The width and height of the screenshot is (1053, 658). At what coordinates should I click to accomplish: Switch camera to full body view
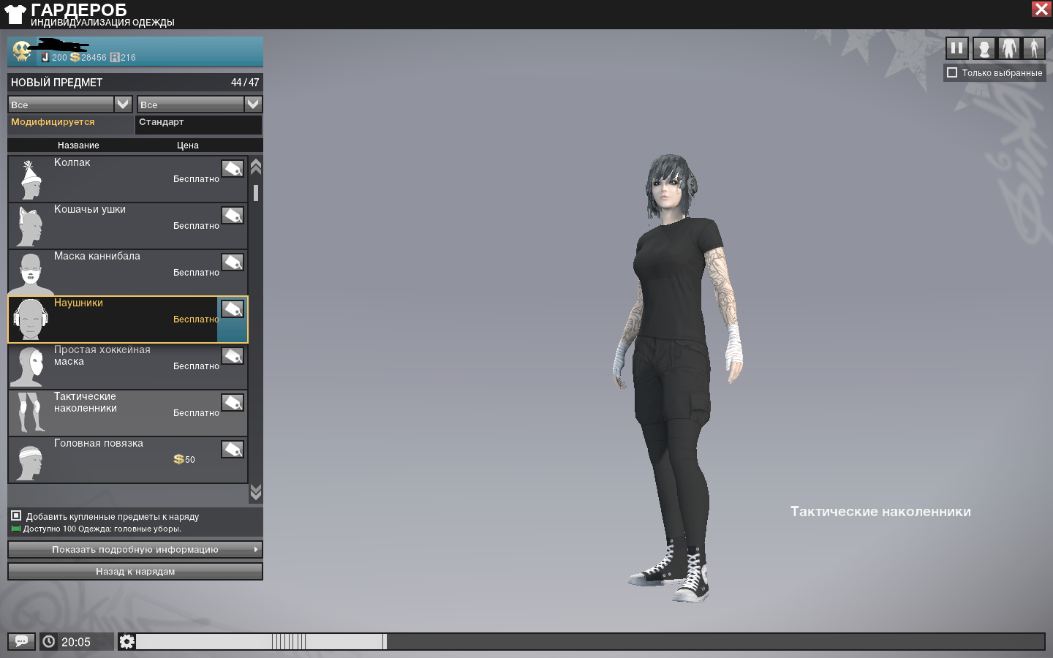pos(1034,49)
